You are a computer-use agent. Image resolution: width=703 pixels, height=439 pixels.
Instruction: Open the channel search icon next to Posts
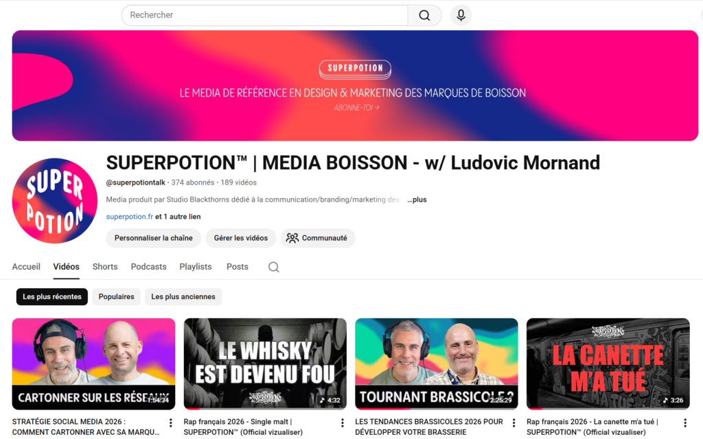pos(273,267)
